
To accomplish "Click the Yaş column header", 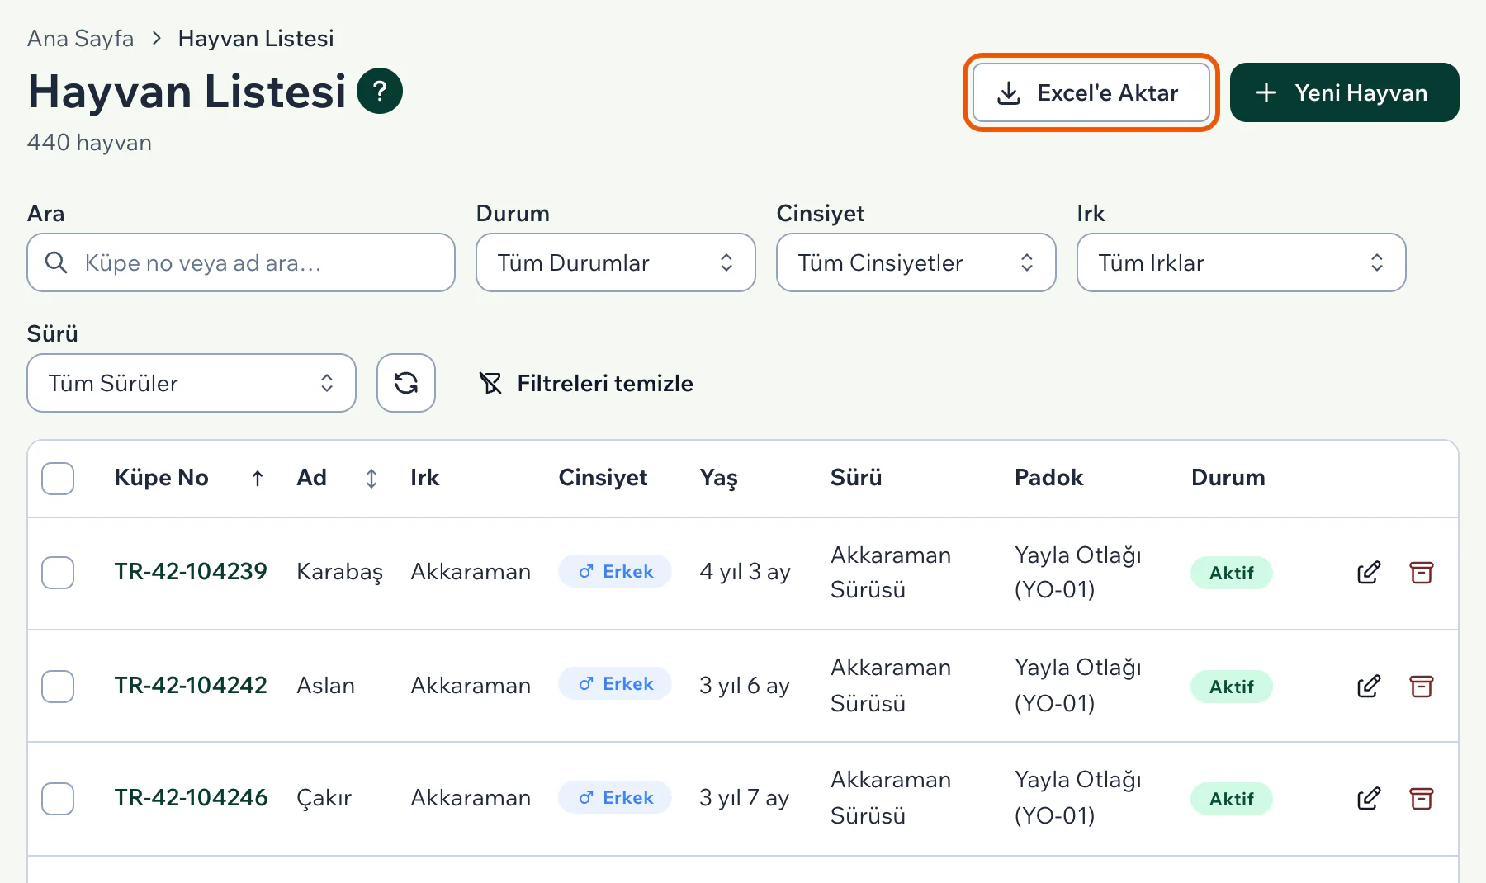I will click(718, 479).
